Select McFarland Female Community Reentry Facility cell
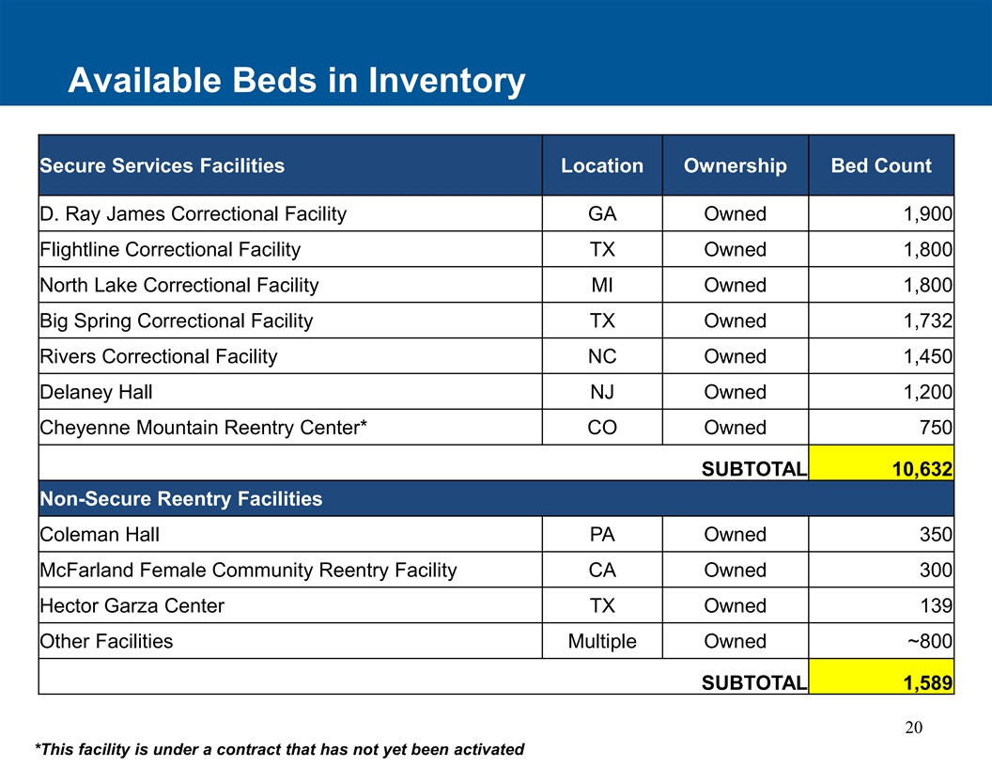Viewport: 992px width, 767px height. tap(248, 571)
